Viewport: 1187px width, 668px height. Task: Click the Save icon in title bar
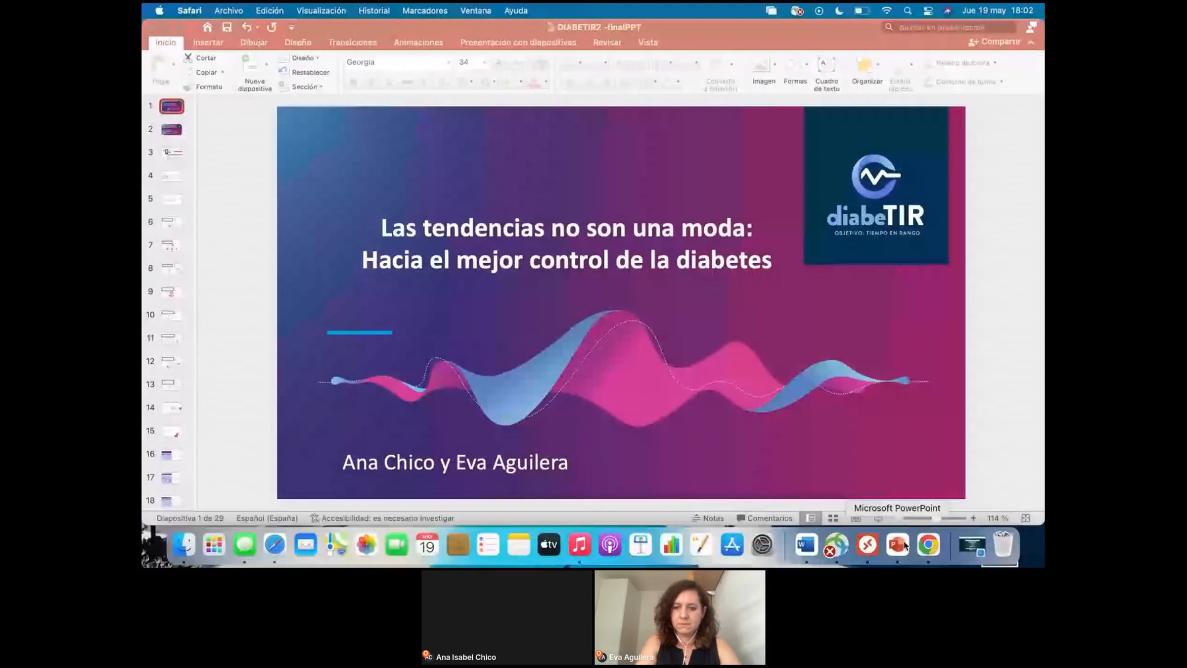227,27
